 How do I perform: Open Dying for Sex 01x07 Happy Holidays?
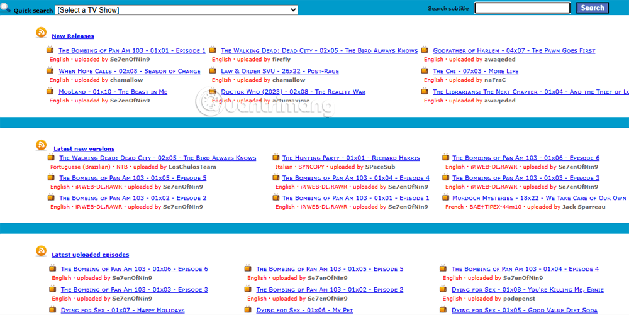click(x=123, y=310)
